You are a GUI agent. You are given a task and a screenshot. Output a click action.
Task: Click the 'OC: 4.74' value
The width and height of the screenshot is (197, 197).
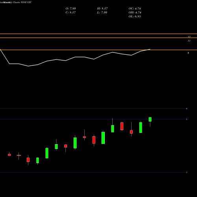coord(135,9)
